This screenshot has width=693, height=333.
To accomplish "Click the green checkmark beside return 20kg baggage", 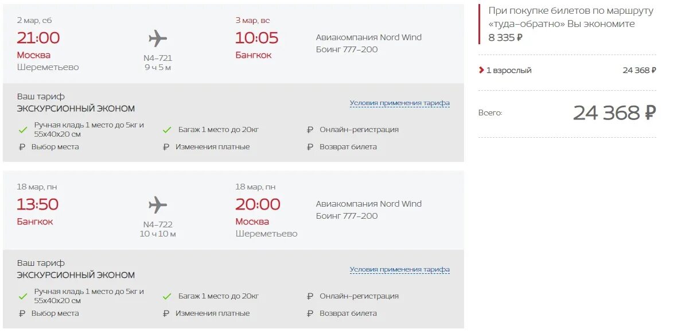I will (167, 296).
